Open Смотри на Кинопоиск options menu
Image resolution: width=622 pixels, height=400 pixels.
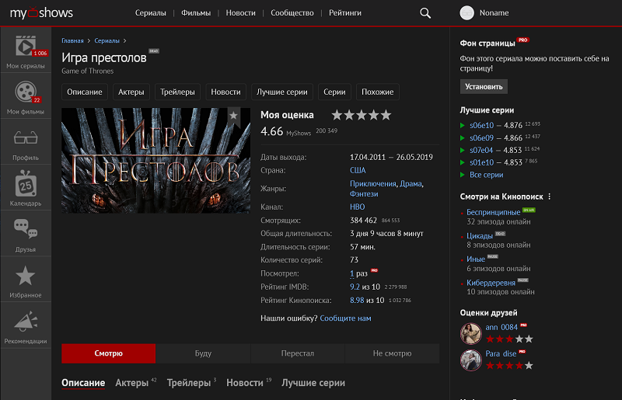(550, 197)
